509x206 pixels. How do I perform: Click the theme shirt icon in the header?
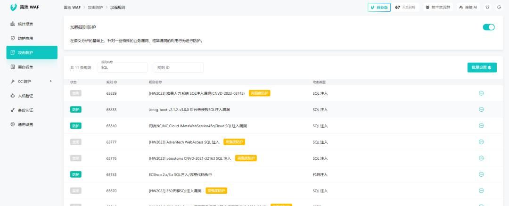[x=487, y=7]
